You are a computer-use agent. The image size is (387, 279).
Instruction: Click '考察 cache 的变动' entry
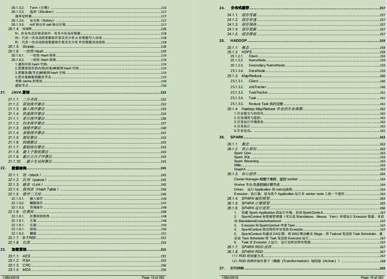point(90,81)
